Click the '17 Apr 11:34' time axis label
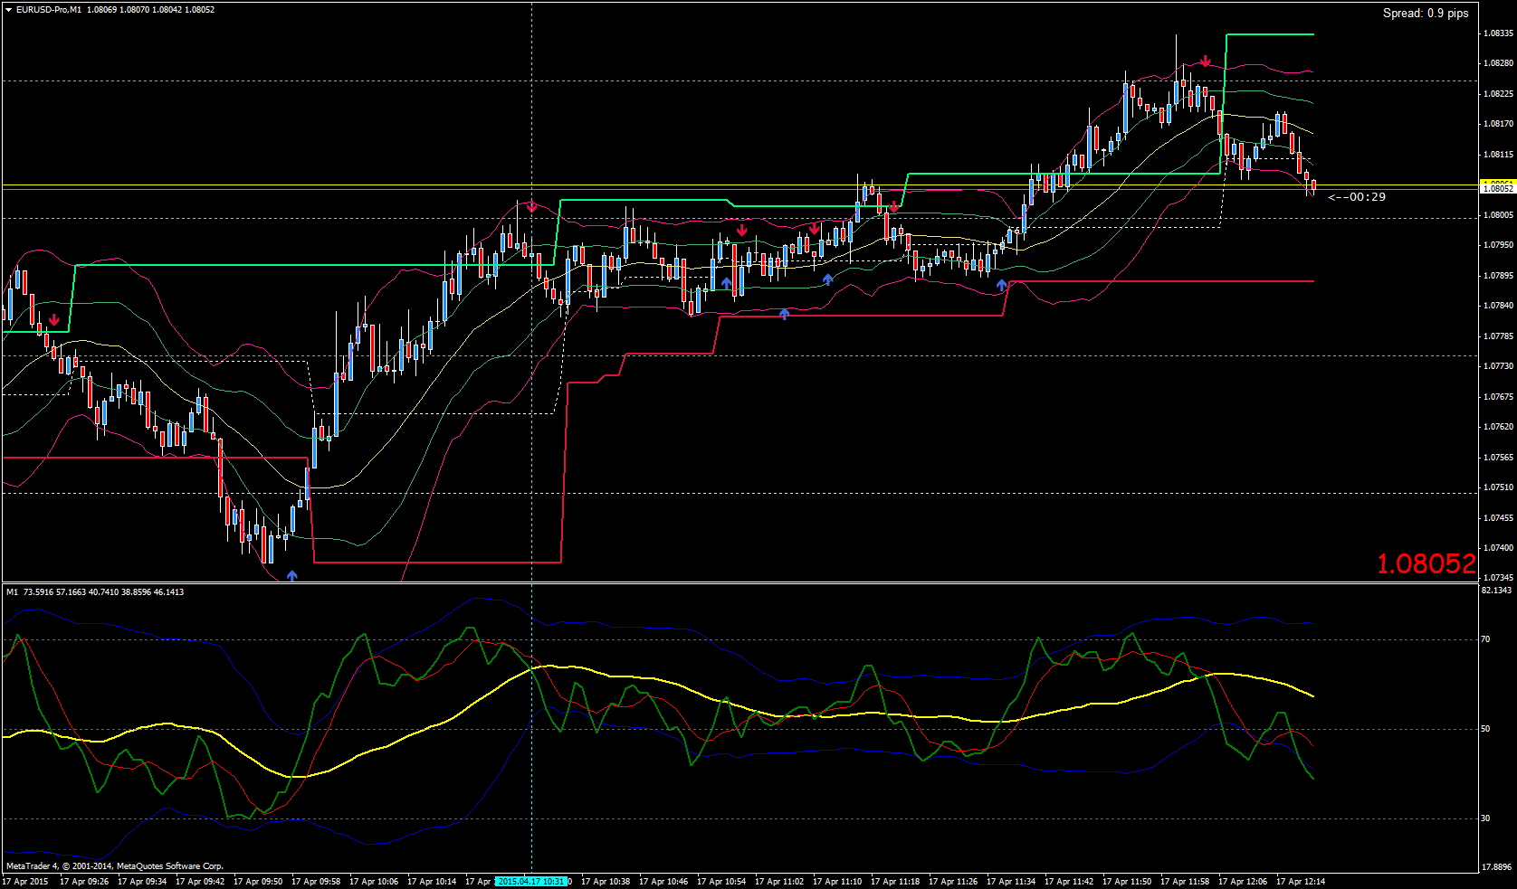 point(1011,882)
